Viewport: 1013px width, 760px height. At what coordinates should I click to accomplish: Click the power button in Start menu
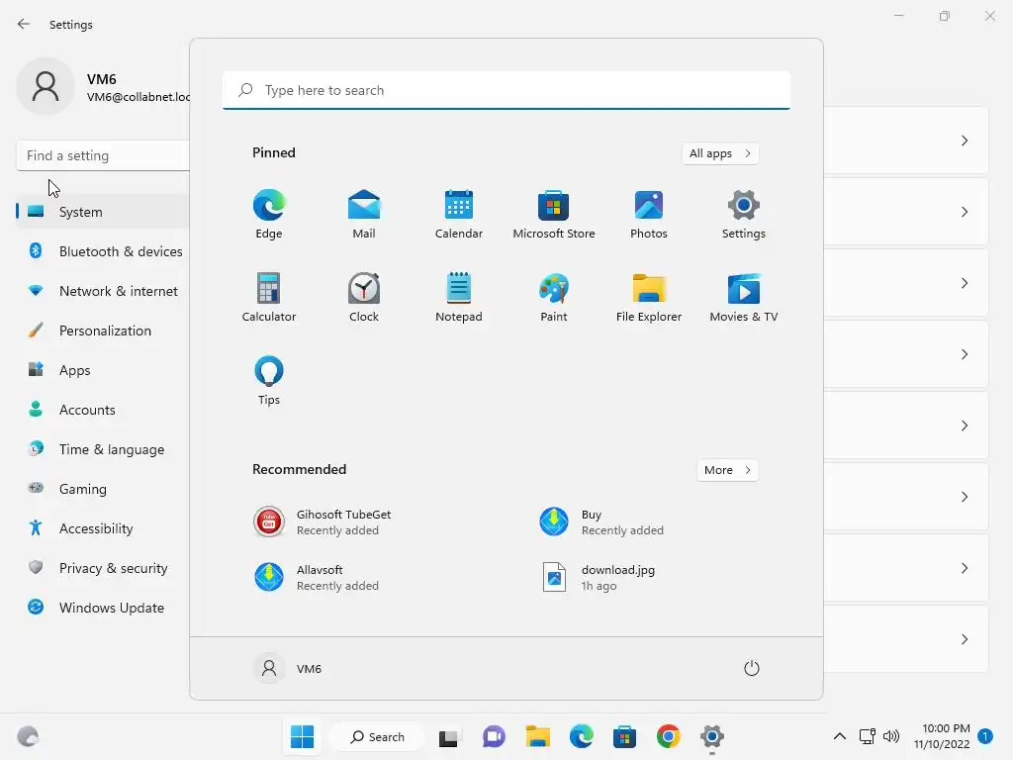(x=752, y=668)
